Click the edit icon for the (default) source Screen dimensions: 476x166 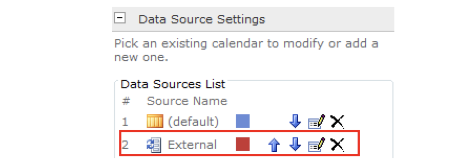click(x=316, y=121)
